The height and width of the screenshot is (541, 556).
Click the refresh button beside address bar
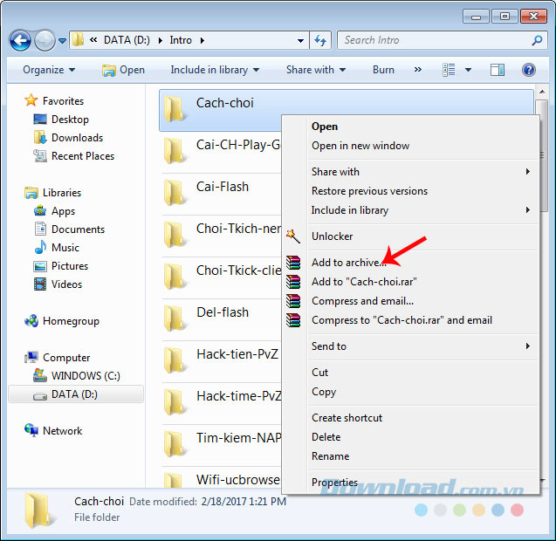point(320,40)
